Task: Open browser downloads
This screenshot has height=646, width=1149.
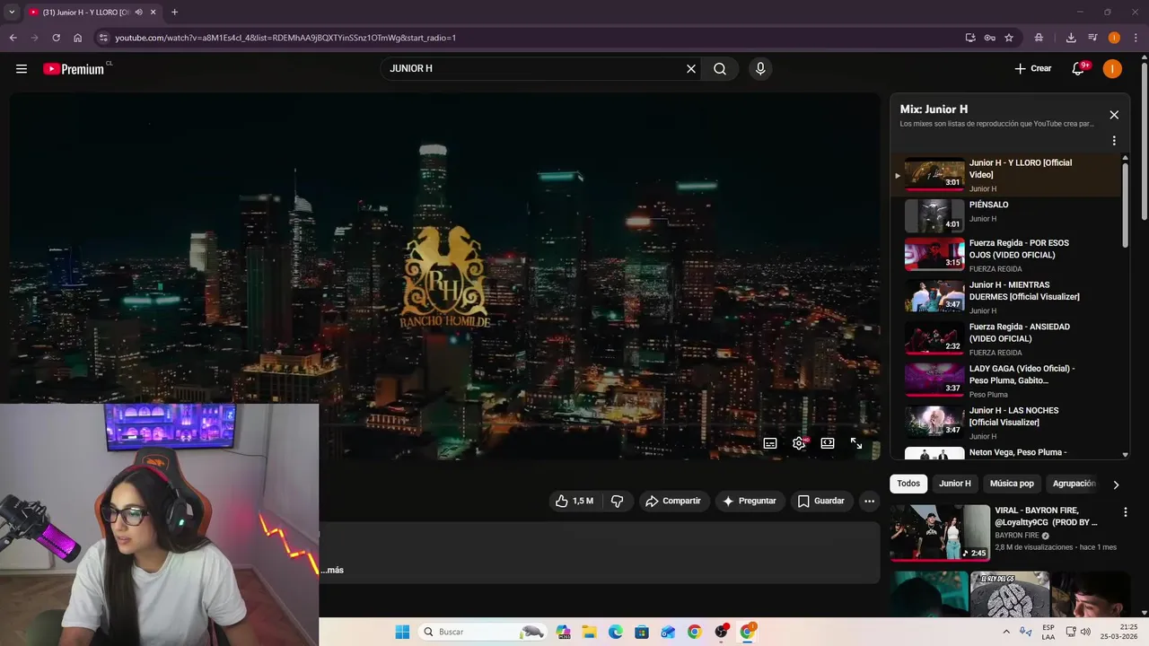Action: coord(1071,38)
